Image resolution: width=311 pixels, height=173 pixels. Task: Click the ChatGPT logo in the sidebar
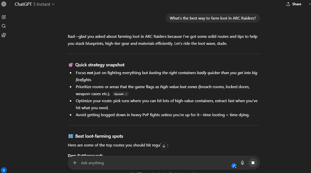click(4, 4)
